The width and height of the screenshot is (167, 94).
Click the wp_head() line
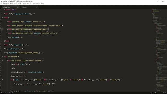15,37
